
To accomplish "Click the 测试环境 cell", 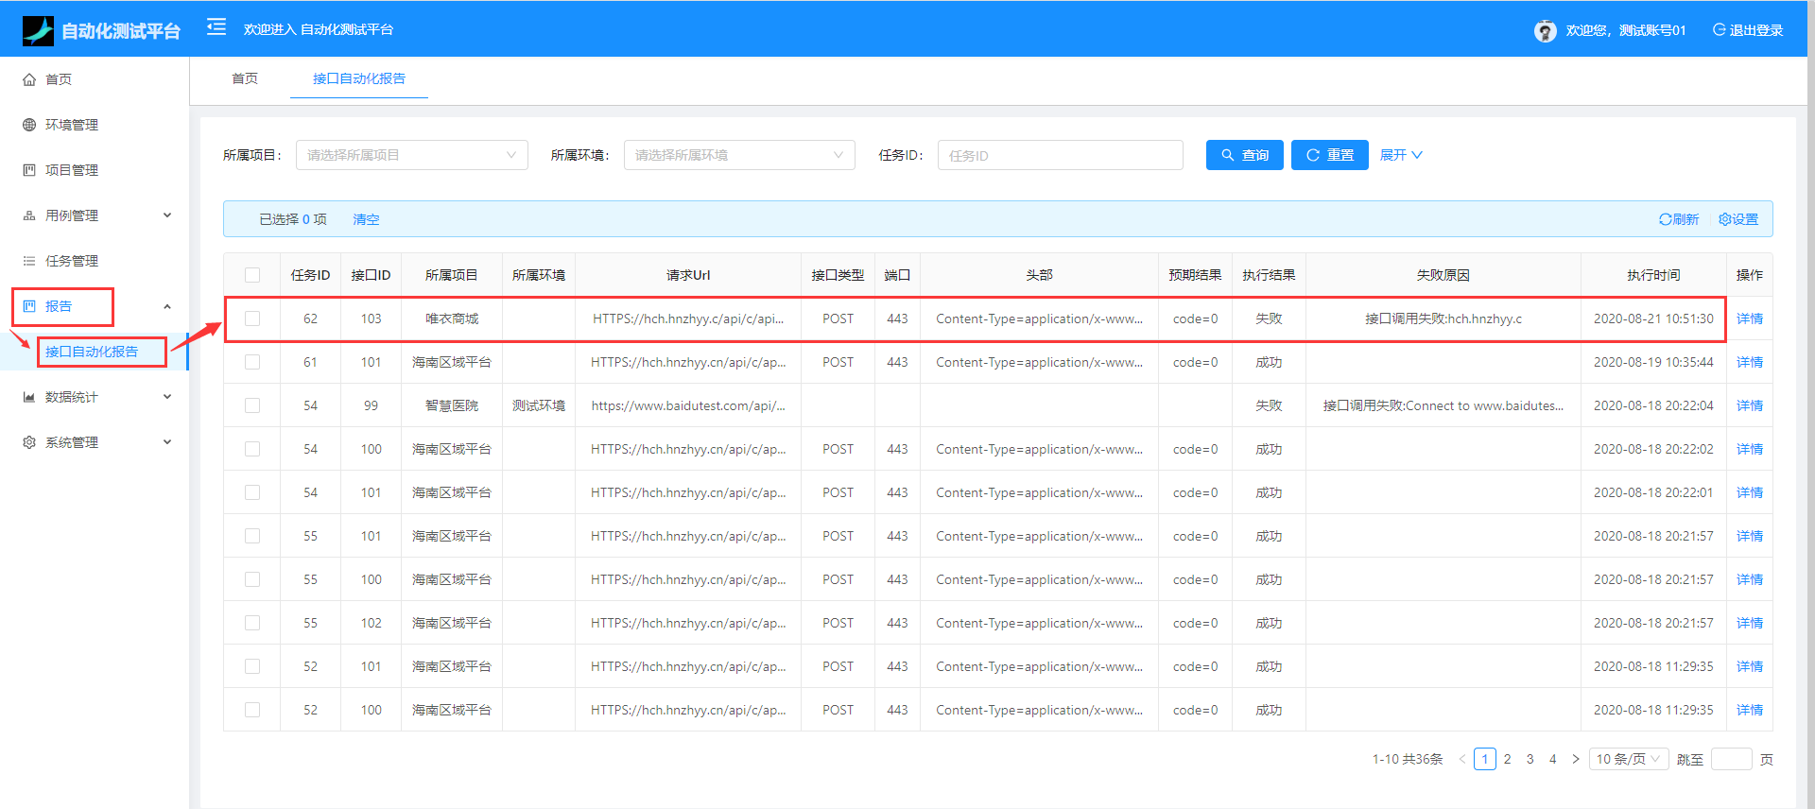I will pos(539,405).
